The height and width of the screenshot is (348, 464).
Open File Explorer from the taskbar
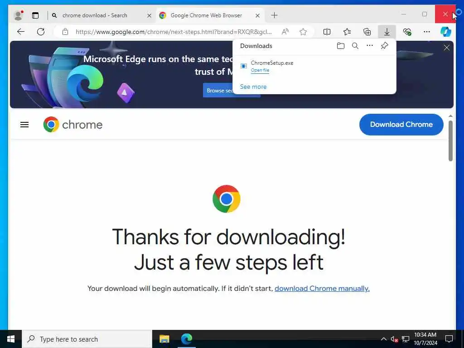click(164, 339)
